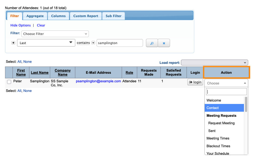Expand the Load report dropdown
This screenshot has height=159, width=253.
click(214, 63)
